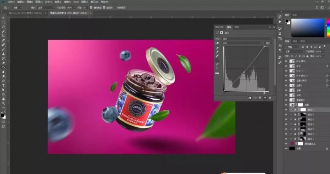This screenshot has height=174, width=330.
Task: Select the Zoom magnifier tool
Action: 3,103
